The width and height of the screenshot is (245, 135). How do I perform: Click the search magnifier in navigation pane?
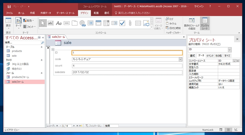43,42
